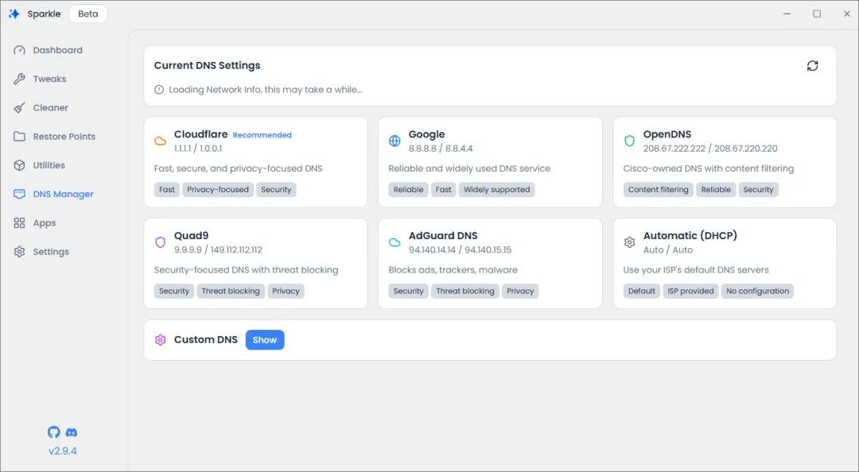The width and height of the screenshot is (859, 472).
Task: Pick the OpenDNS provider title
Action: point(667,134)
